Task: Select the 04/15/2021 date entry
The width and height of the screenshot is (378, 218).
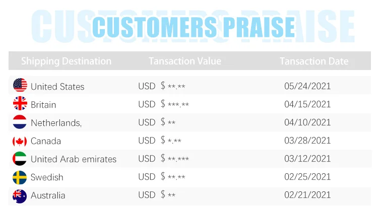Action: tap(307, 104)
